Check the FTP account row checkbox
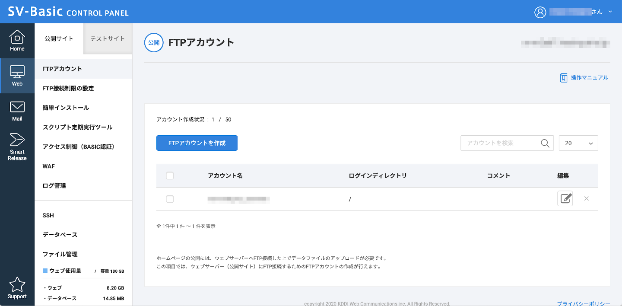 [x=170, y=199]
